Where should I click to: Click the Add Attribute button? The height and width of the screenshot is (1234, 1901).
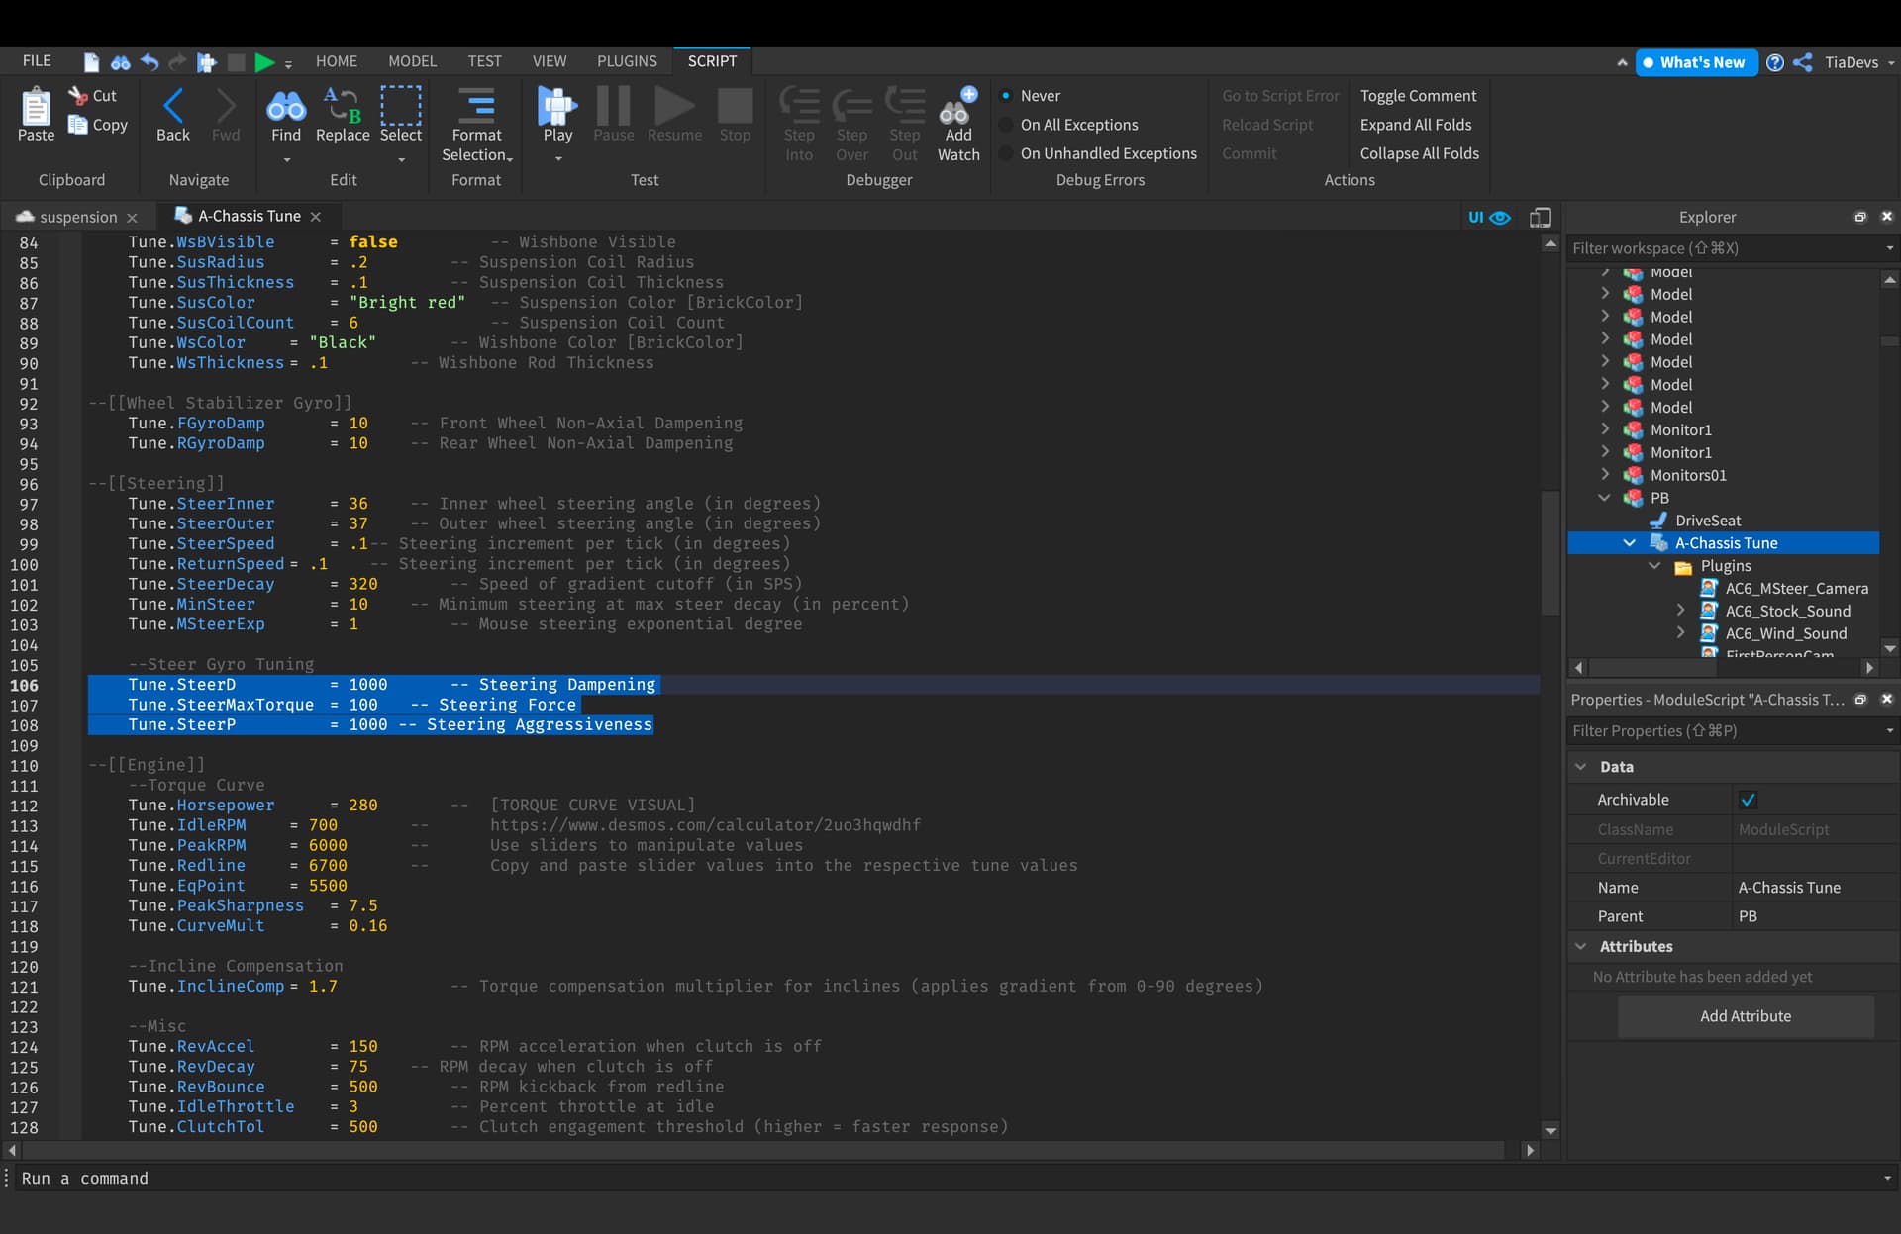pyautogui.click(x=1746, y=1016)
